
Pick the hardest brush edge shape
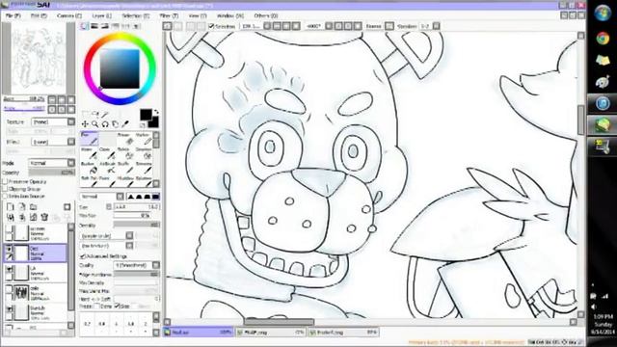[155, 197]
